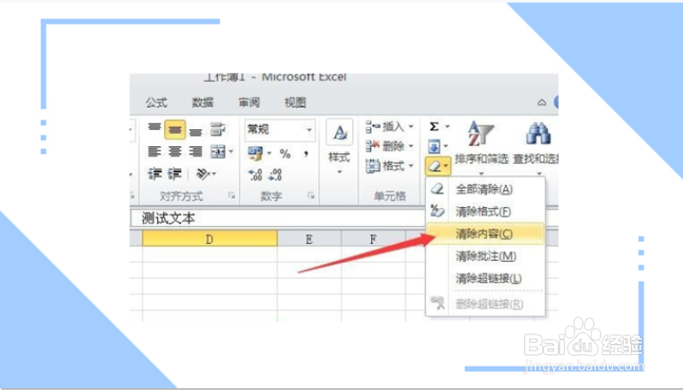
Task: Open the Orientation dropdown arrow
Action: 214,174
